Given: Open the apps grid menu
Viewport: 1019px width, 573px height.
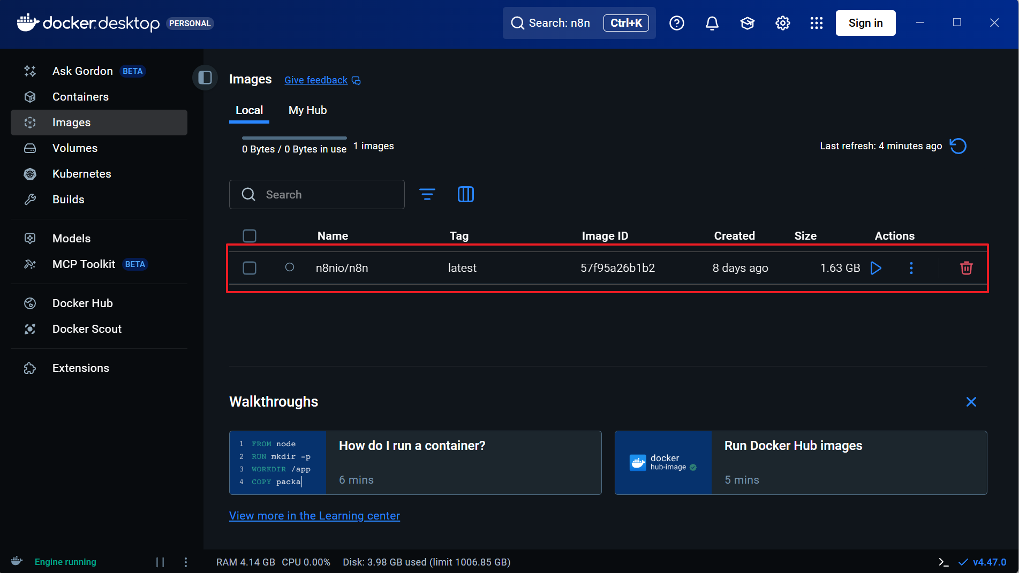Looking at the screenshot, I should click(816, 23).
